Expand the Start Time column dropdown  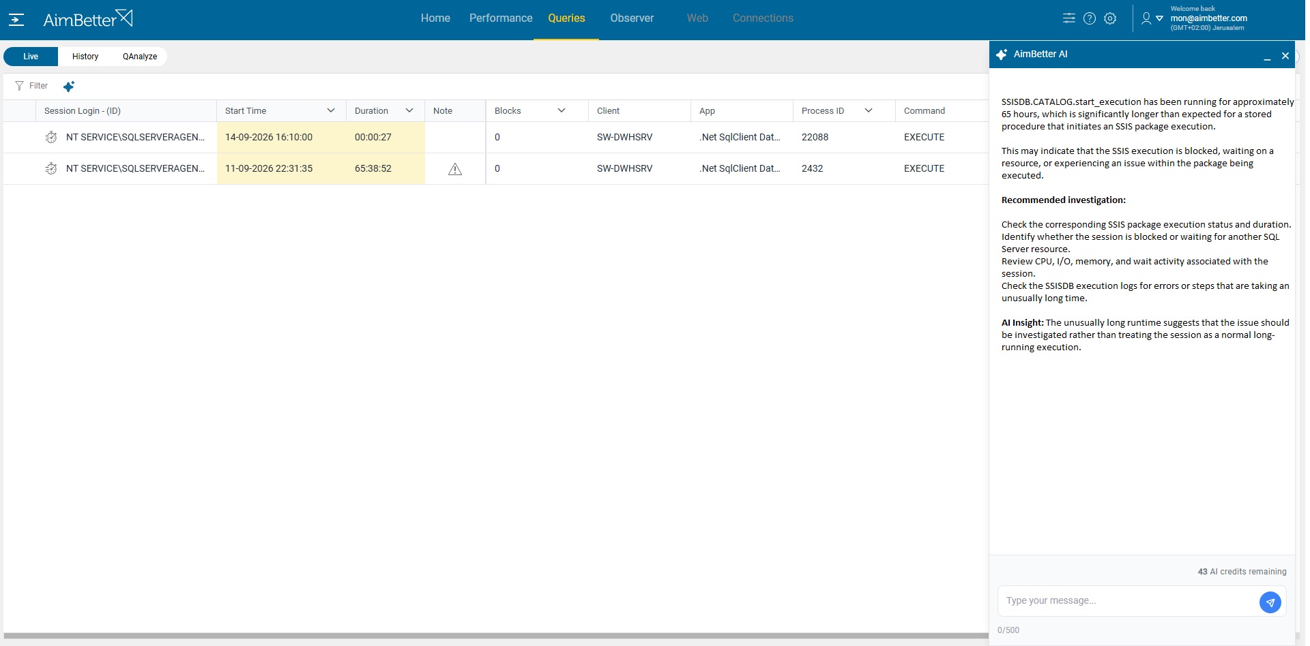331,110
